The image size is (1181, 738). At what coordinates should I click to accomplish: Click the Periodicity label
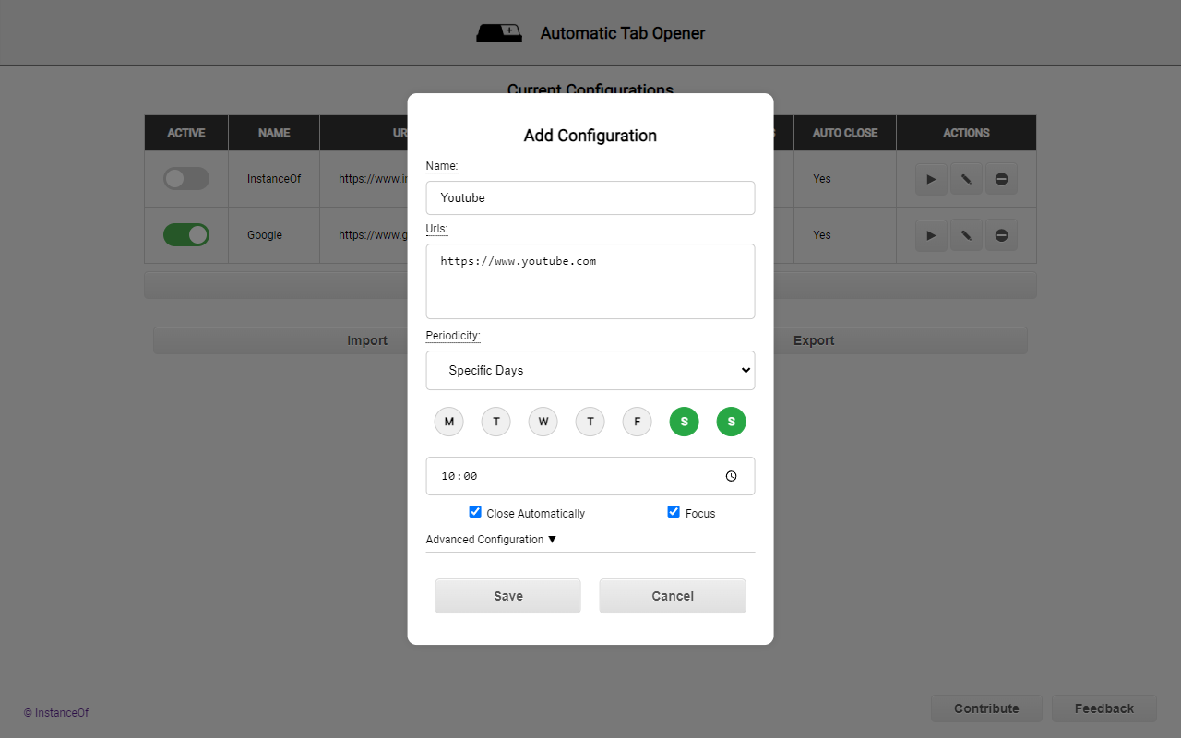coord(453,336)
